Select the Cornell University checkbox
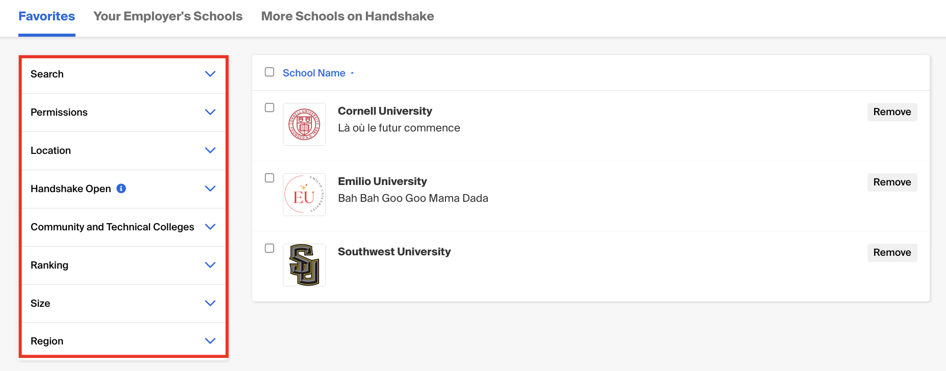 270,108
